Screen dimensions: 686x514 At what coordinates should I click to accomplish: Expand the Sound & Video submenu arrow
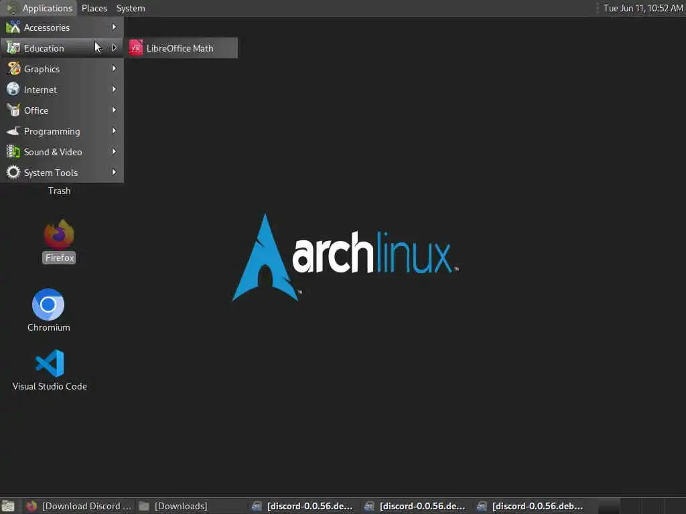(x=114, y=152)
